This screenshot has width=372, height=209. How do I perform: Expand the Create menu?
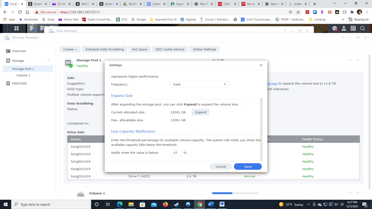70,49
